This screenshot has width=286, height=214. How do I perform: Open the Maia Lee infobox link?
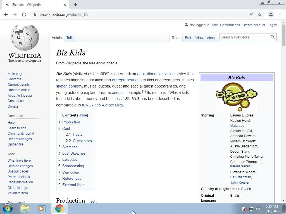[237, 126]
